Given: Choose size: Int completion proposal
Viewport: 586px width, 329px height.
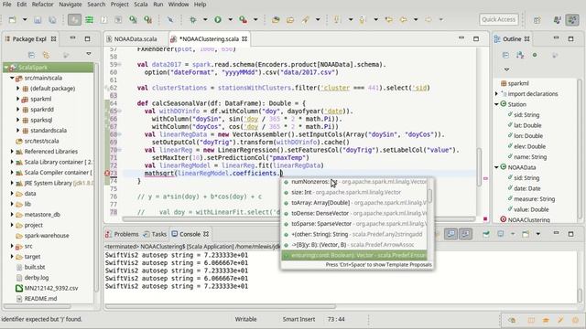Looking at the screenshot, I should pyautogui.click(x=355, y=192).
